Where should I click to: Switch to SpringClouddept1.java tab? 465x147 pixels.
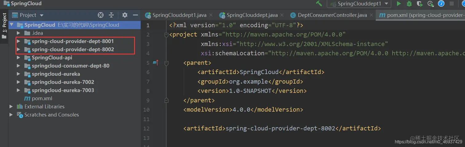coord(179,15)
